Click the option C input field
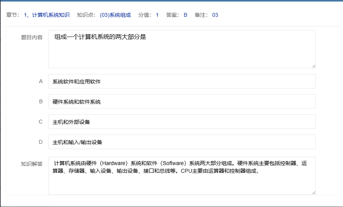The width and height of the screenshot is (343, 207). 182,122
